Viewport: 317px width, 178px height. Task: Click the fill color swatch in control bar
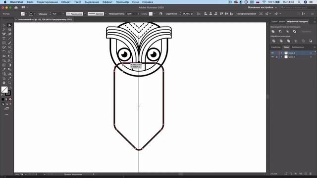(23, 14)
